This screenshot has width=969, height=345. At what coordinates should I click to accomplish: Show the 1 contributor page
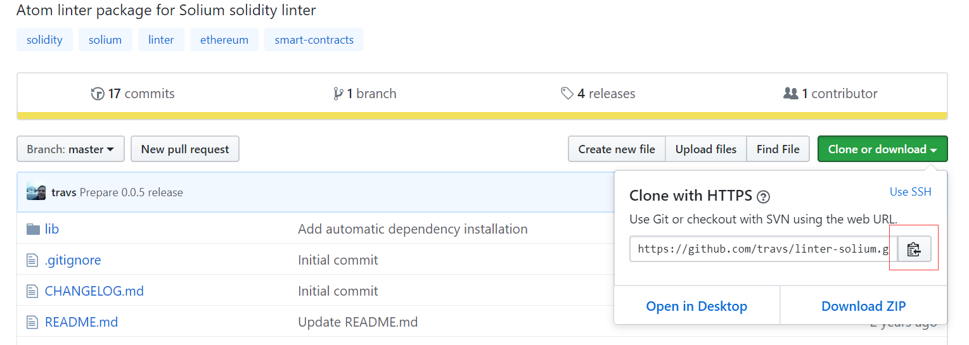pyautogui.click(x=830, y=94)
